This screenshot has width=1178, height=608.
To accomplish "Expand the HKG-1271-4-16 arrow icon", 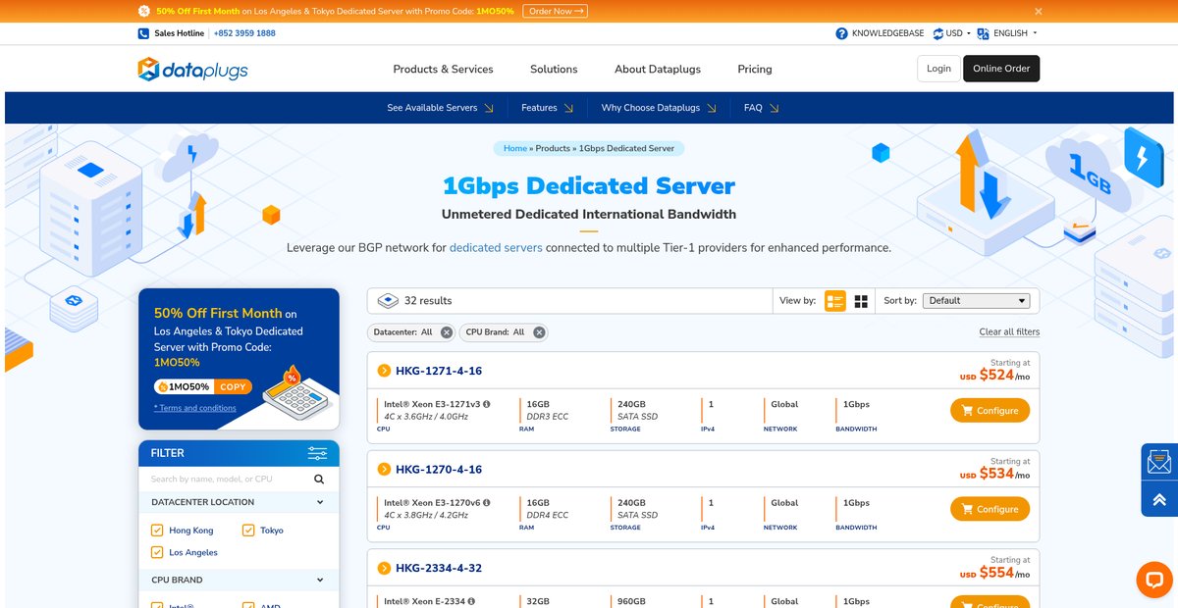I will [384, 371].
